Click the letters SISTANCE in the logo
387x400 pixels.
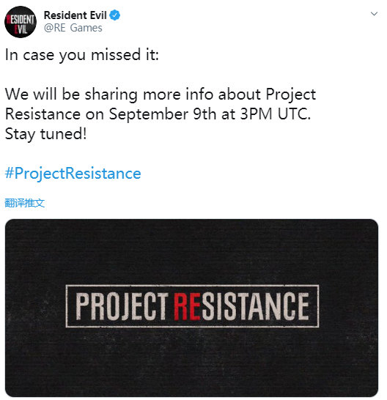[256, 306]
